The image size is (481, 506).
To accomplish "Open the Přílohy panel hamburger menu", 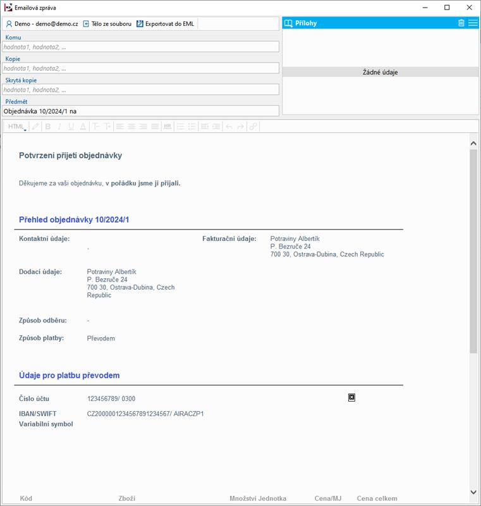I will pos(473,23).
